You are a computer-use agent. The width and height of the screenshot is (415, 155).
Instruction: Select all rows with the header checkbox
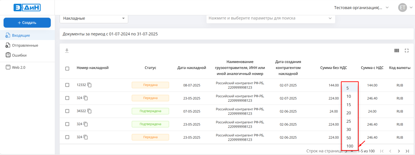[x=67, y=69]
